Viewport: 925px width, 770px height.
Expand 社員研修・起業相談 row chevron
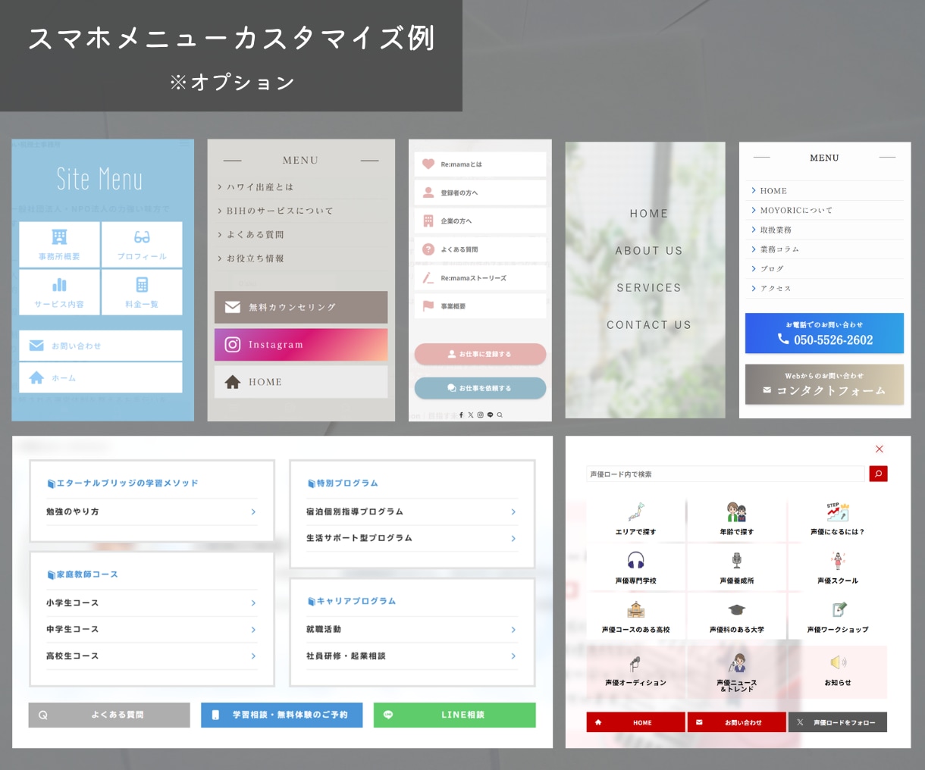point(513,656)
